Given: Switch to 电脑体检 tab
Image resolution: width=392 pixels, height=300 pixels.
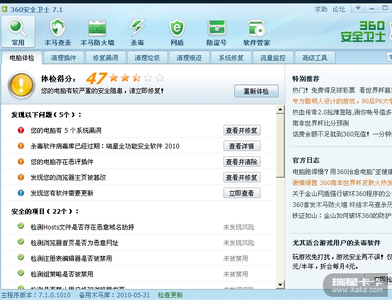Looking at the screenshot, I should pos(22,58).
